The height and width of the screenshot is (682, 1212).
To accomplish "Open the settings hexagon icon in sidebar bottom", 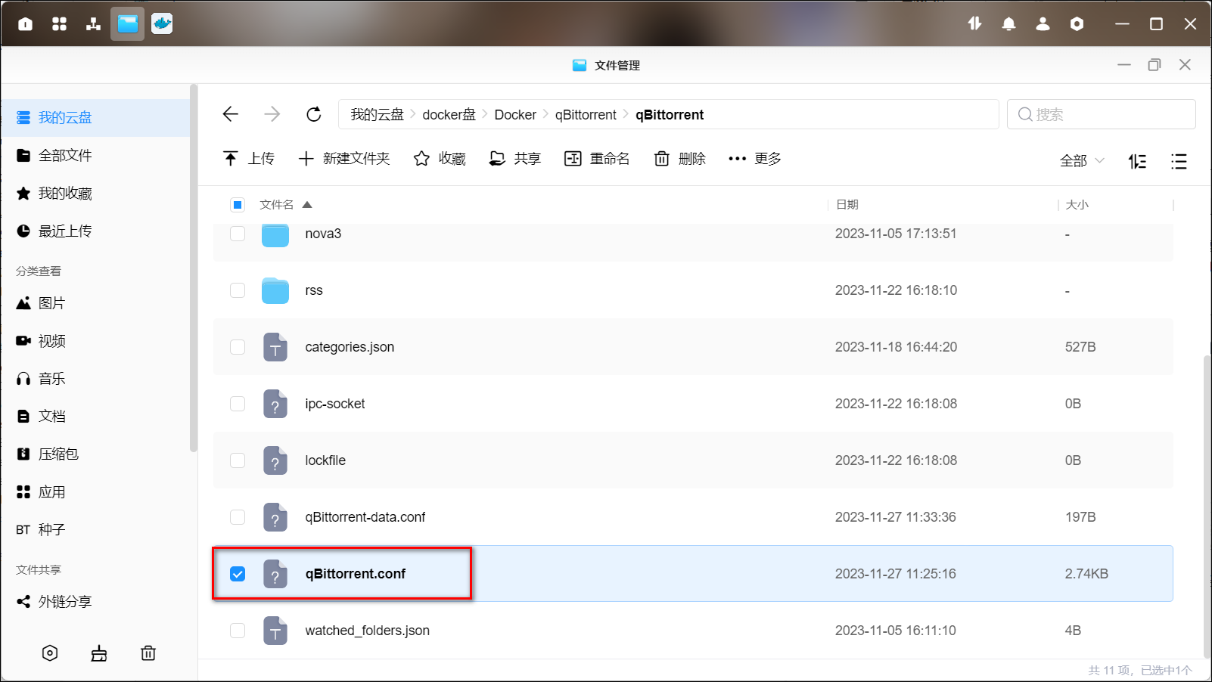I will click(50, 653).
